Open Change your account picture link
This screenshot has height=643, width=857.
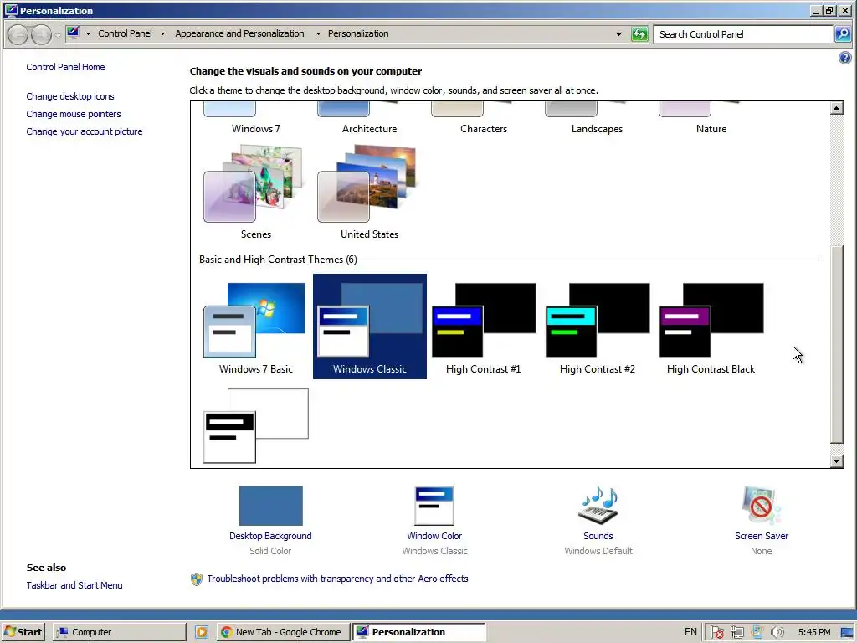(x=85, y=131)
